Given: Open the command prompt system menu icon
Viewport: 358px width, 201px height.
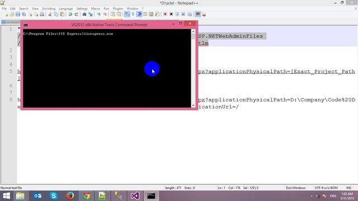Looking at the screenshot, I should click(26, 25).
